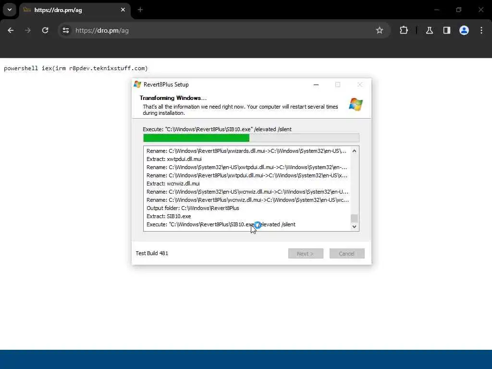Select 'Extract: xwtpdui.dll.mui' log line
This screenshot has width=492, height=369.
[174, 159]
